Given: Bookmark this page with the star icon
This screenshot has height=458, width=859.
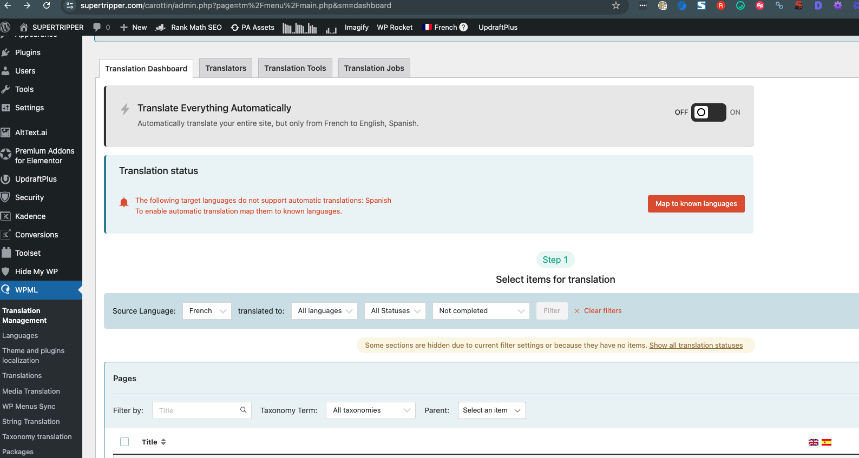Looking at the screenshot, I should pos(616,5).
